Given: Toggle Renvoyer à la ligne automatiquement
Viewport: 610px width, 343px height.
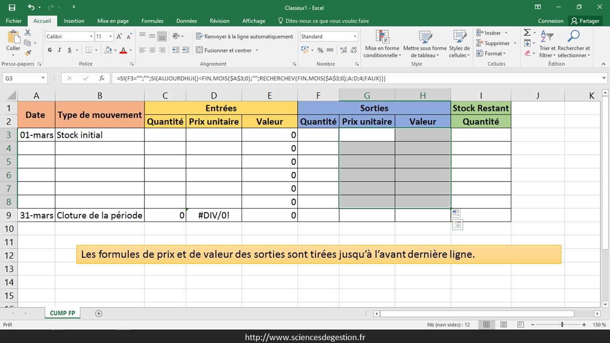Looking at the screenshot, I should [244, 37].
